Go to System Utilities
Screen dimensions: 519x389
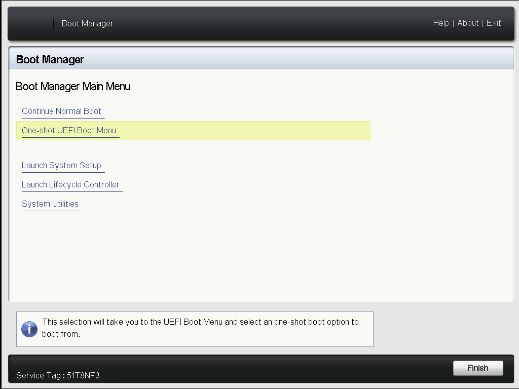[x=50, y=204]
